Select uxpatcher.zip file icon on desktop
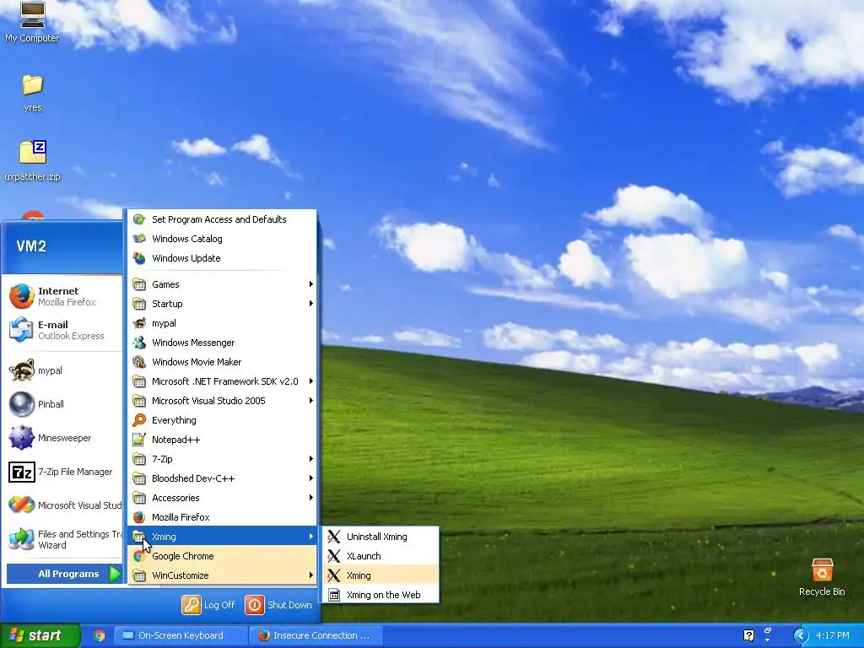Image resolution: width=864 pixels, height=648 pixels. (x=33, y=160)
